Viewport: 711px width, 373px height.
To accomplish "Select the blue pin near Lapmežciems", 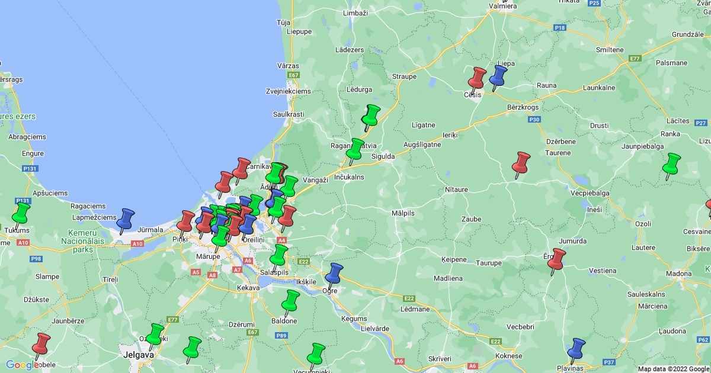I will [126, 220].
